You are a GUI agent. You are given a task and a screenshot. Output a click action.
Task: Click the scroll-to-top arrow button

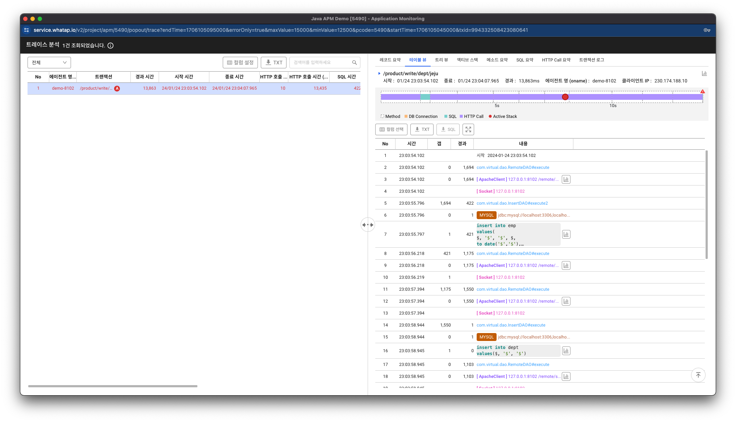point(698,375)
